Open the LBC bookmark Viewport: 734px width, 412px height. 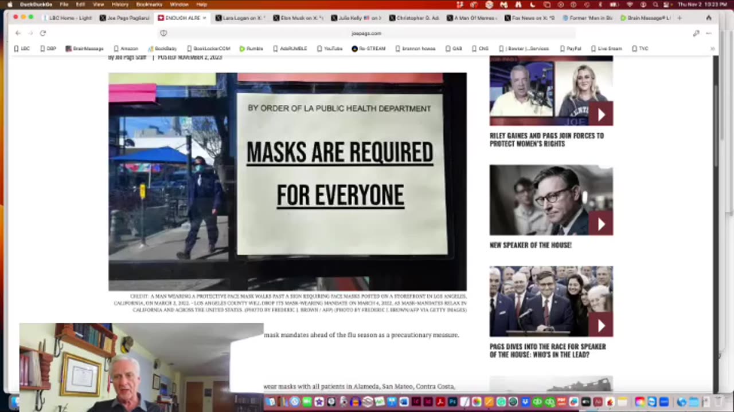point(22,49)
